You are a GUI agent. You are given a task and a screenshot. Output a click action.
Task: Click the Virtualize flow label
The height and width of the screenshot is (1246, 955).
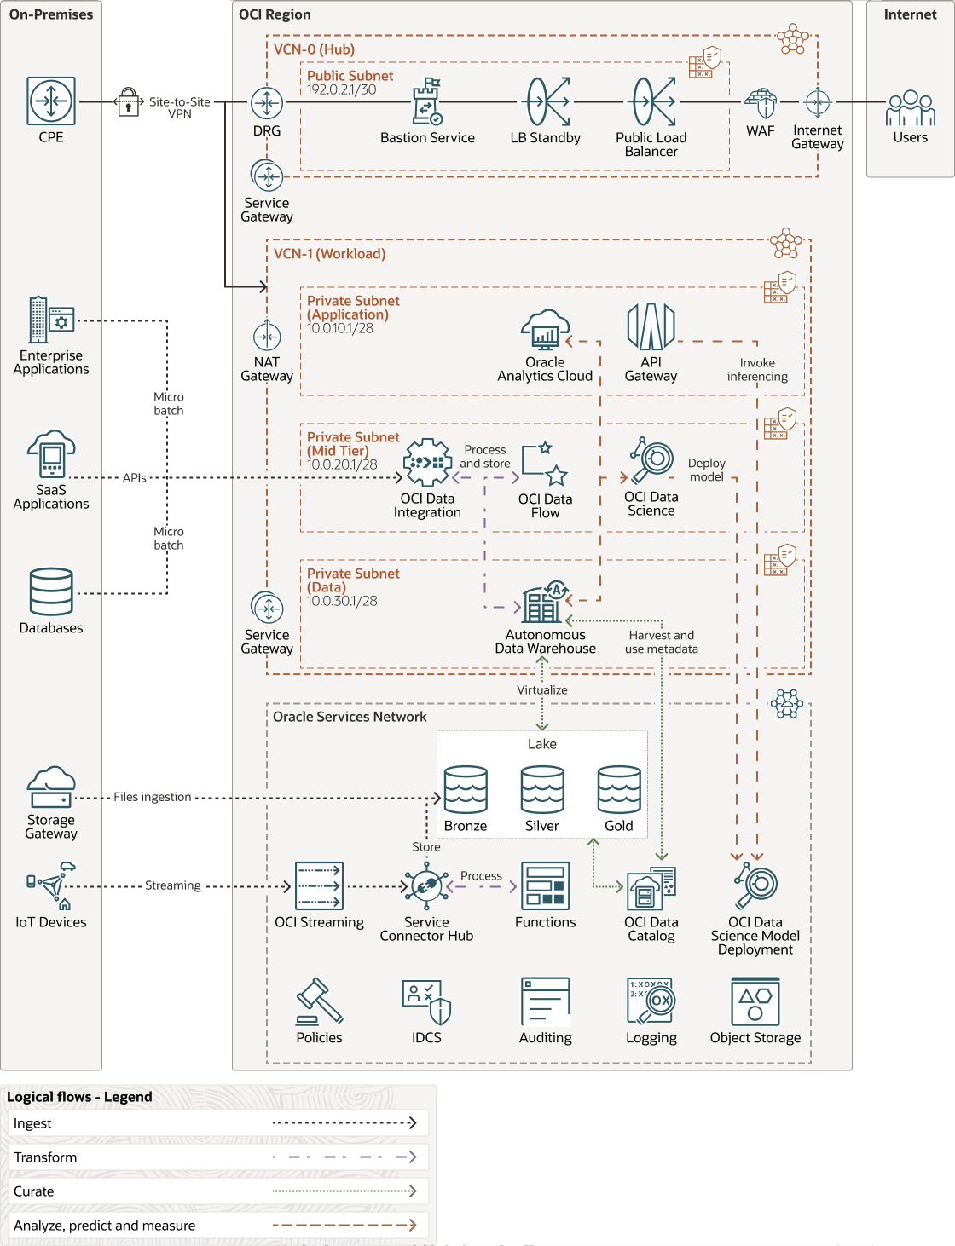click(542, 690)
